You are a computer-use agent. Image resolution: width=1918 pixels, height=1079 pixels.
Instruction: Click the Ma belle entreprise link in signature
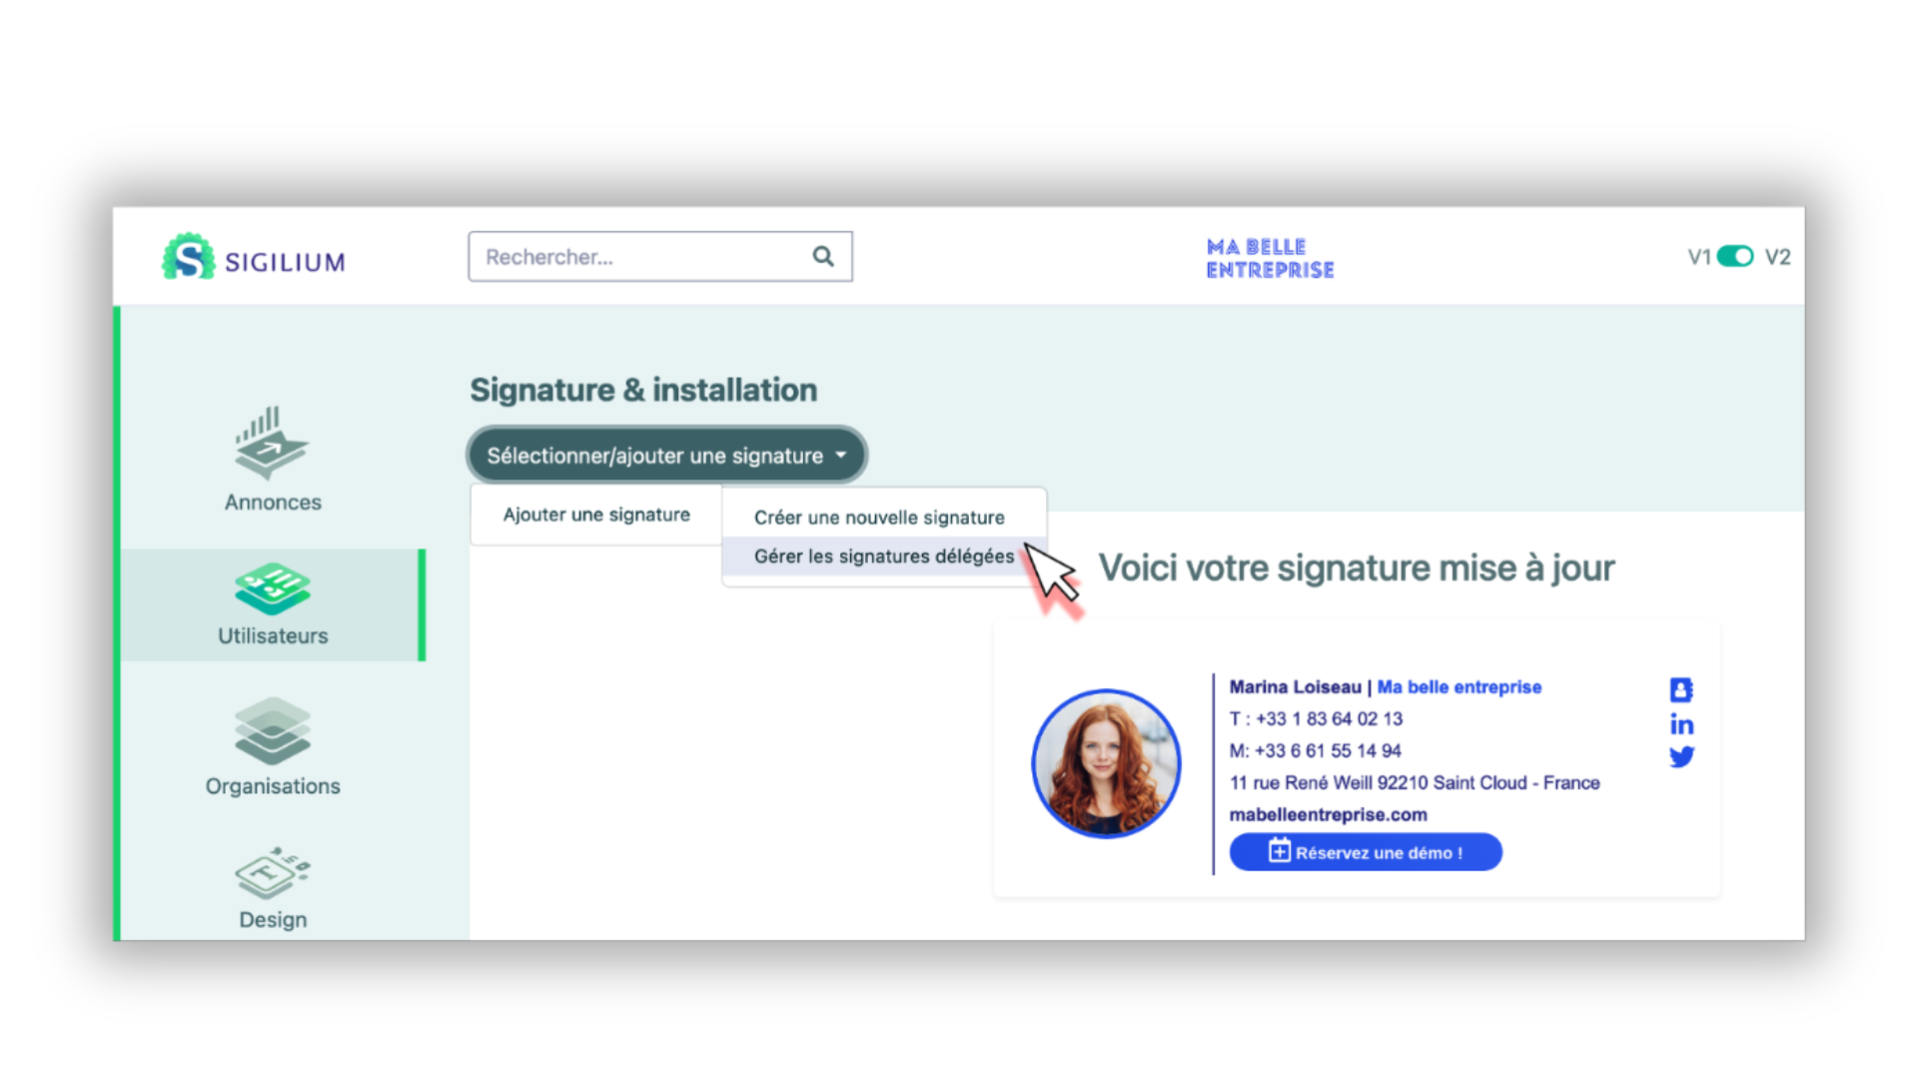pyautogui.click(x=1459, y=687)
